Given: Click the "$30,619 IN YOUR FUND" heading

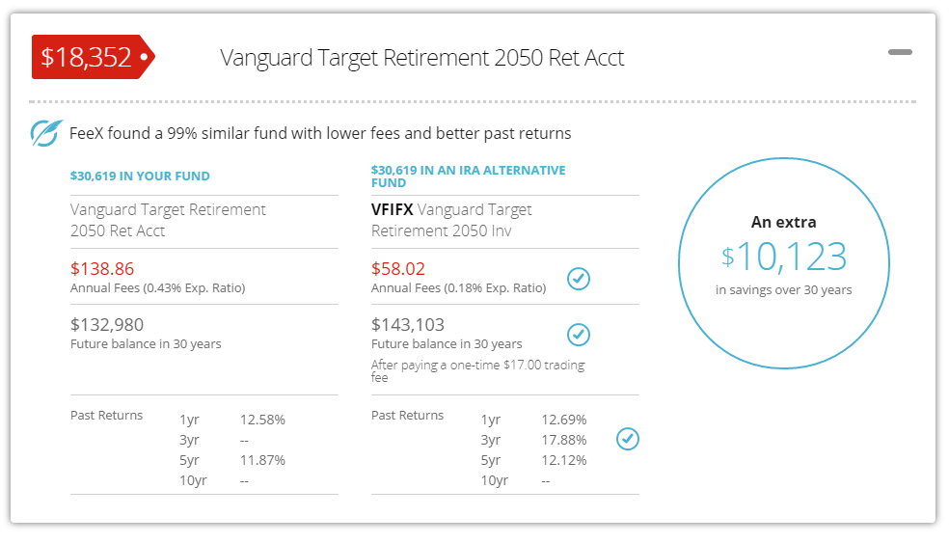Looking at the screenshot, I should point(140,176).
